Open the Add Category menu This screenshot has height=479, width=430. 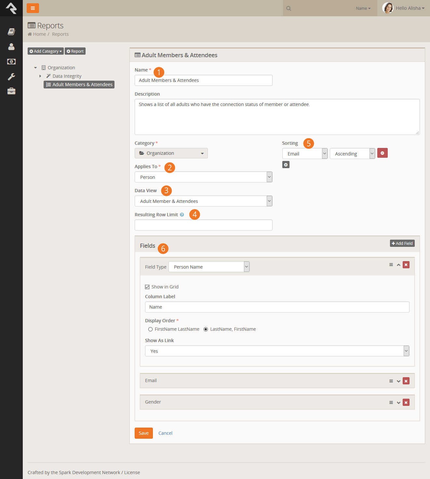pyautogui.click(x=46, y=51)
